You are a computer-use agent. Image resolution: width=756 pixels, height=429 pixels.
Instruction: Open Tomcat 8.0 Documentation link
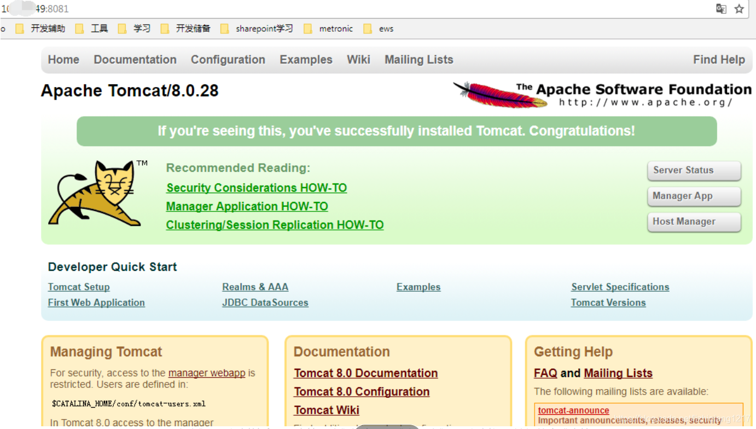[x=366, y=373]
